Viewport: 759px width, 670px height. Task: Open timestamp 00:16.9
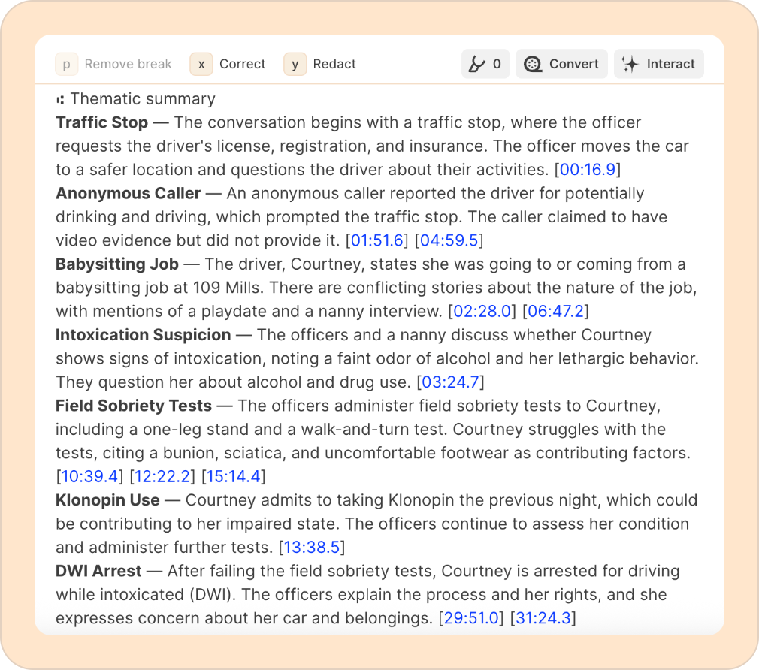coord(588,170)
